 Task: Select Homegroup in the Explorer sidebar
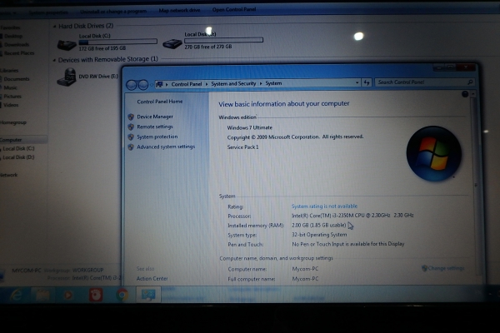13,122
